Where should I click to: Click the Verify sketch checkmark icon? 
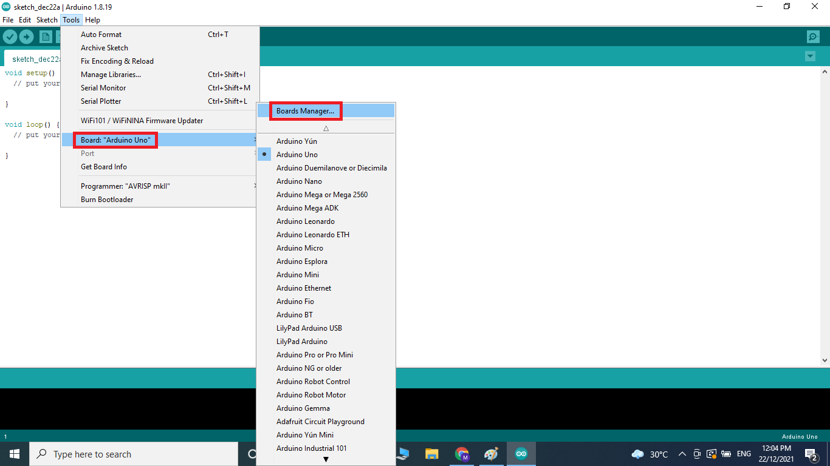[10, 36]
